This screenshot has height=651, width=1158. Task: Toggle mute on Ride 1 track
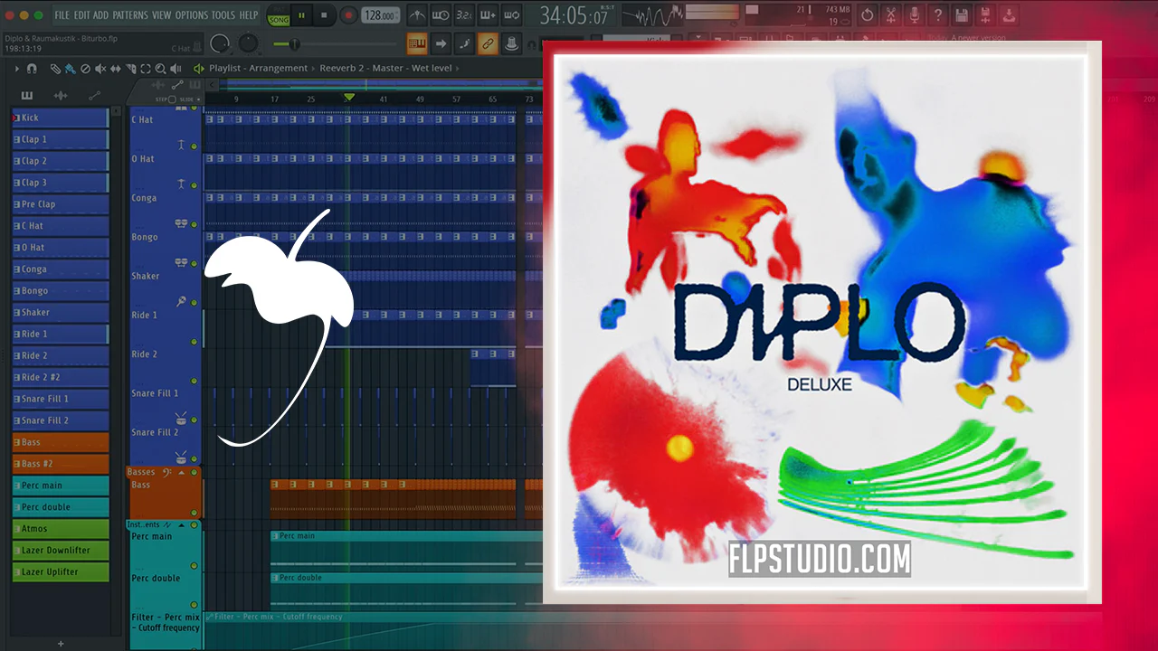click(194, 342)
